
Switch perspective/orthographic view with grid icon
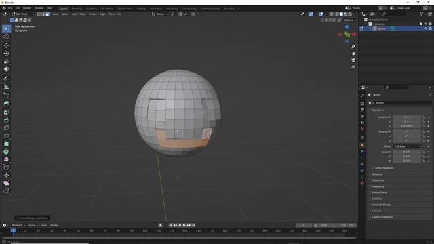353,67
